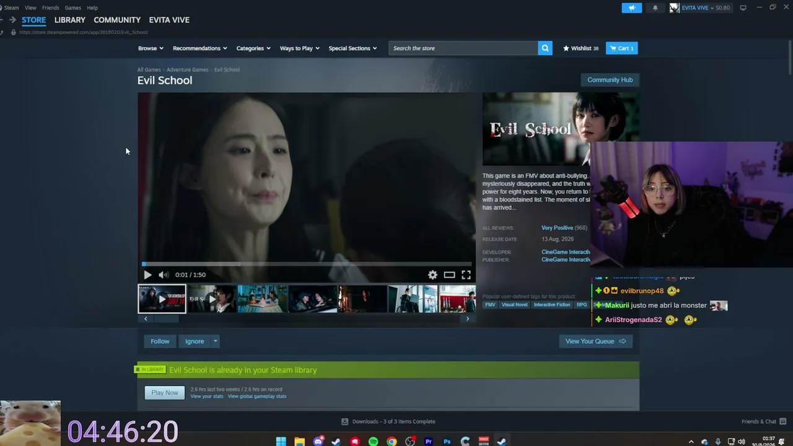This screenshot has width=793, height=446.
Task: Expand the Special Sections dropdown
Action: point(353,48)
